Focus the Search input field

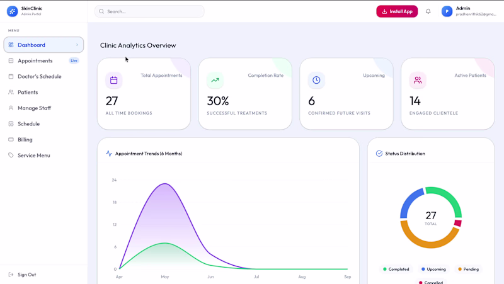coord(149,11)
